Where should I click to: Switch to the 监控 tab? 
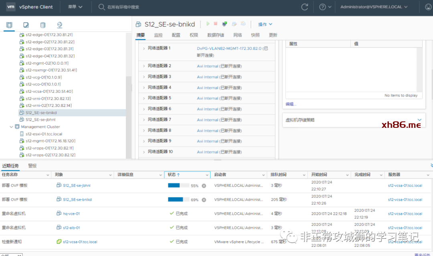pos(158,35)
